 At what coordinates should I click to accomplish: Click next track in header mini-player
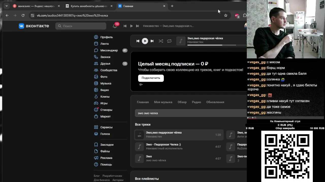(x=137, y=26)
